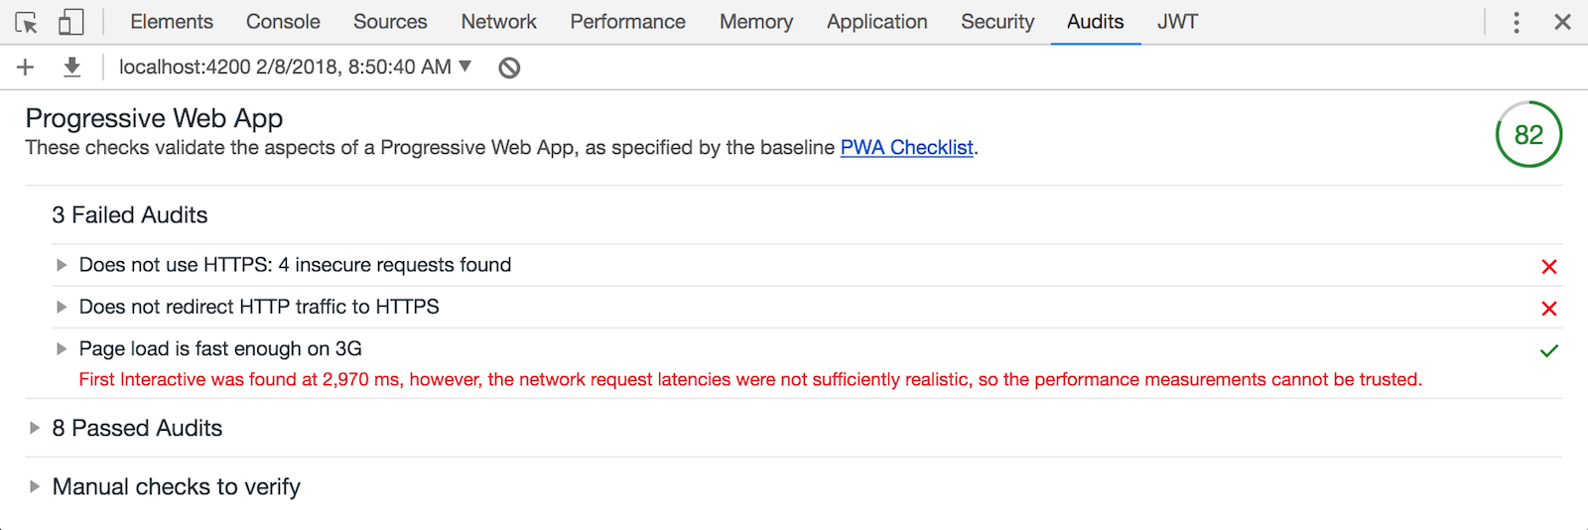
Task: Select the JWT tab
Action: [1177, 22]
